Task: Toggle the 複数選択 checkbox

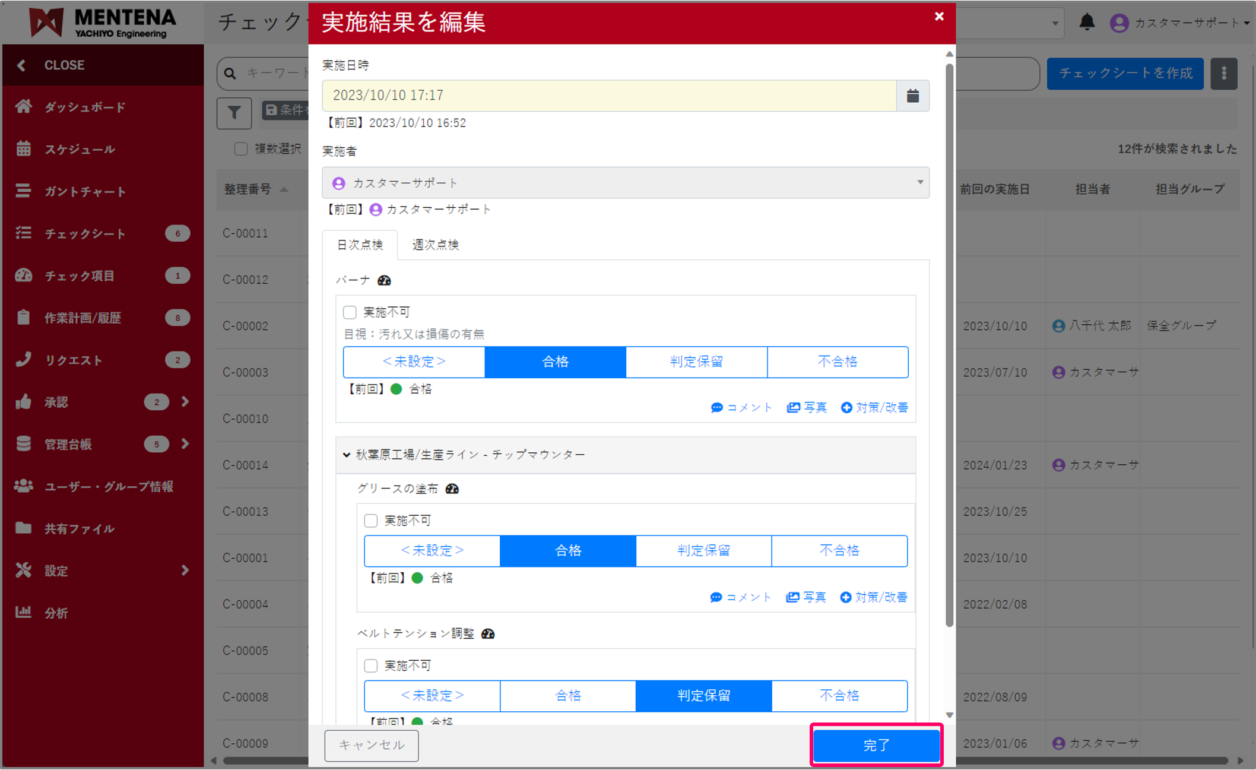Action: pyautogui.click(x=240, y=148)
